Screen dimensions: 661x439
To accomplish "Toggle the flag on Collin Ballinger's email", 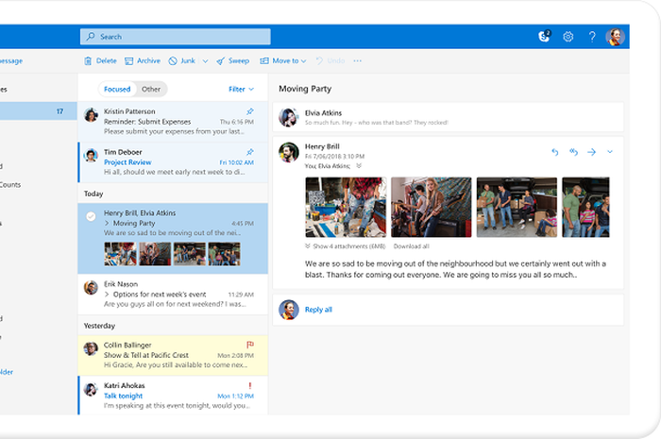I will click(249, 345).
